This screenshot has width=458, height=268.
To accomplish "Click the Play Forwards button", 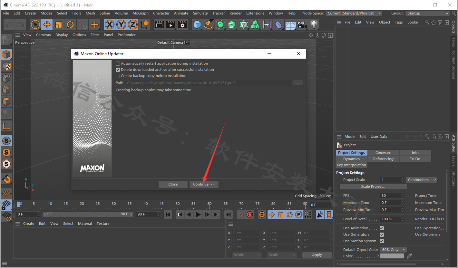I will [198, 215].
